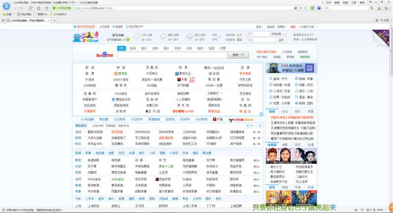Click the browser address bar URL
The image size is (393, 213).
coord(94,8)
